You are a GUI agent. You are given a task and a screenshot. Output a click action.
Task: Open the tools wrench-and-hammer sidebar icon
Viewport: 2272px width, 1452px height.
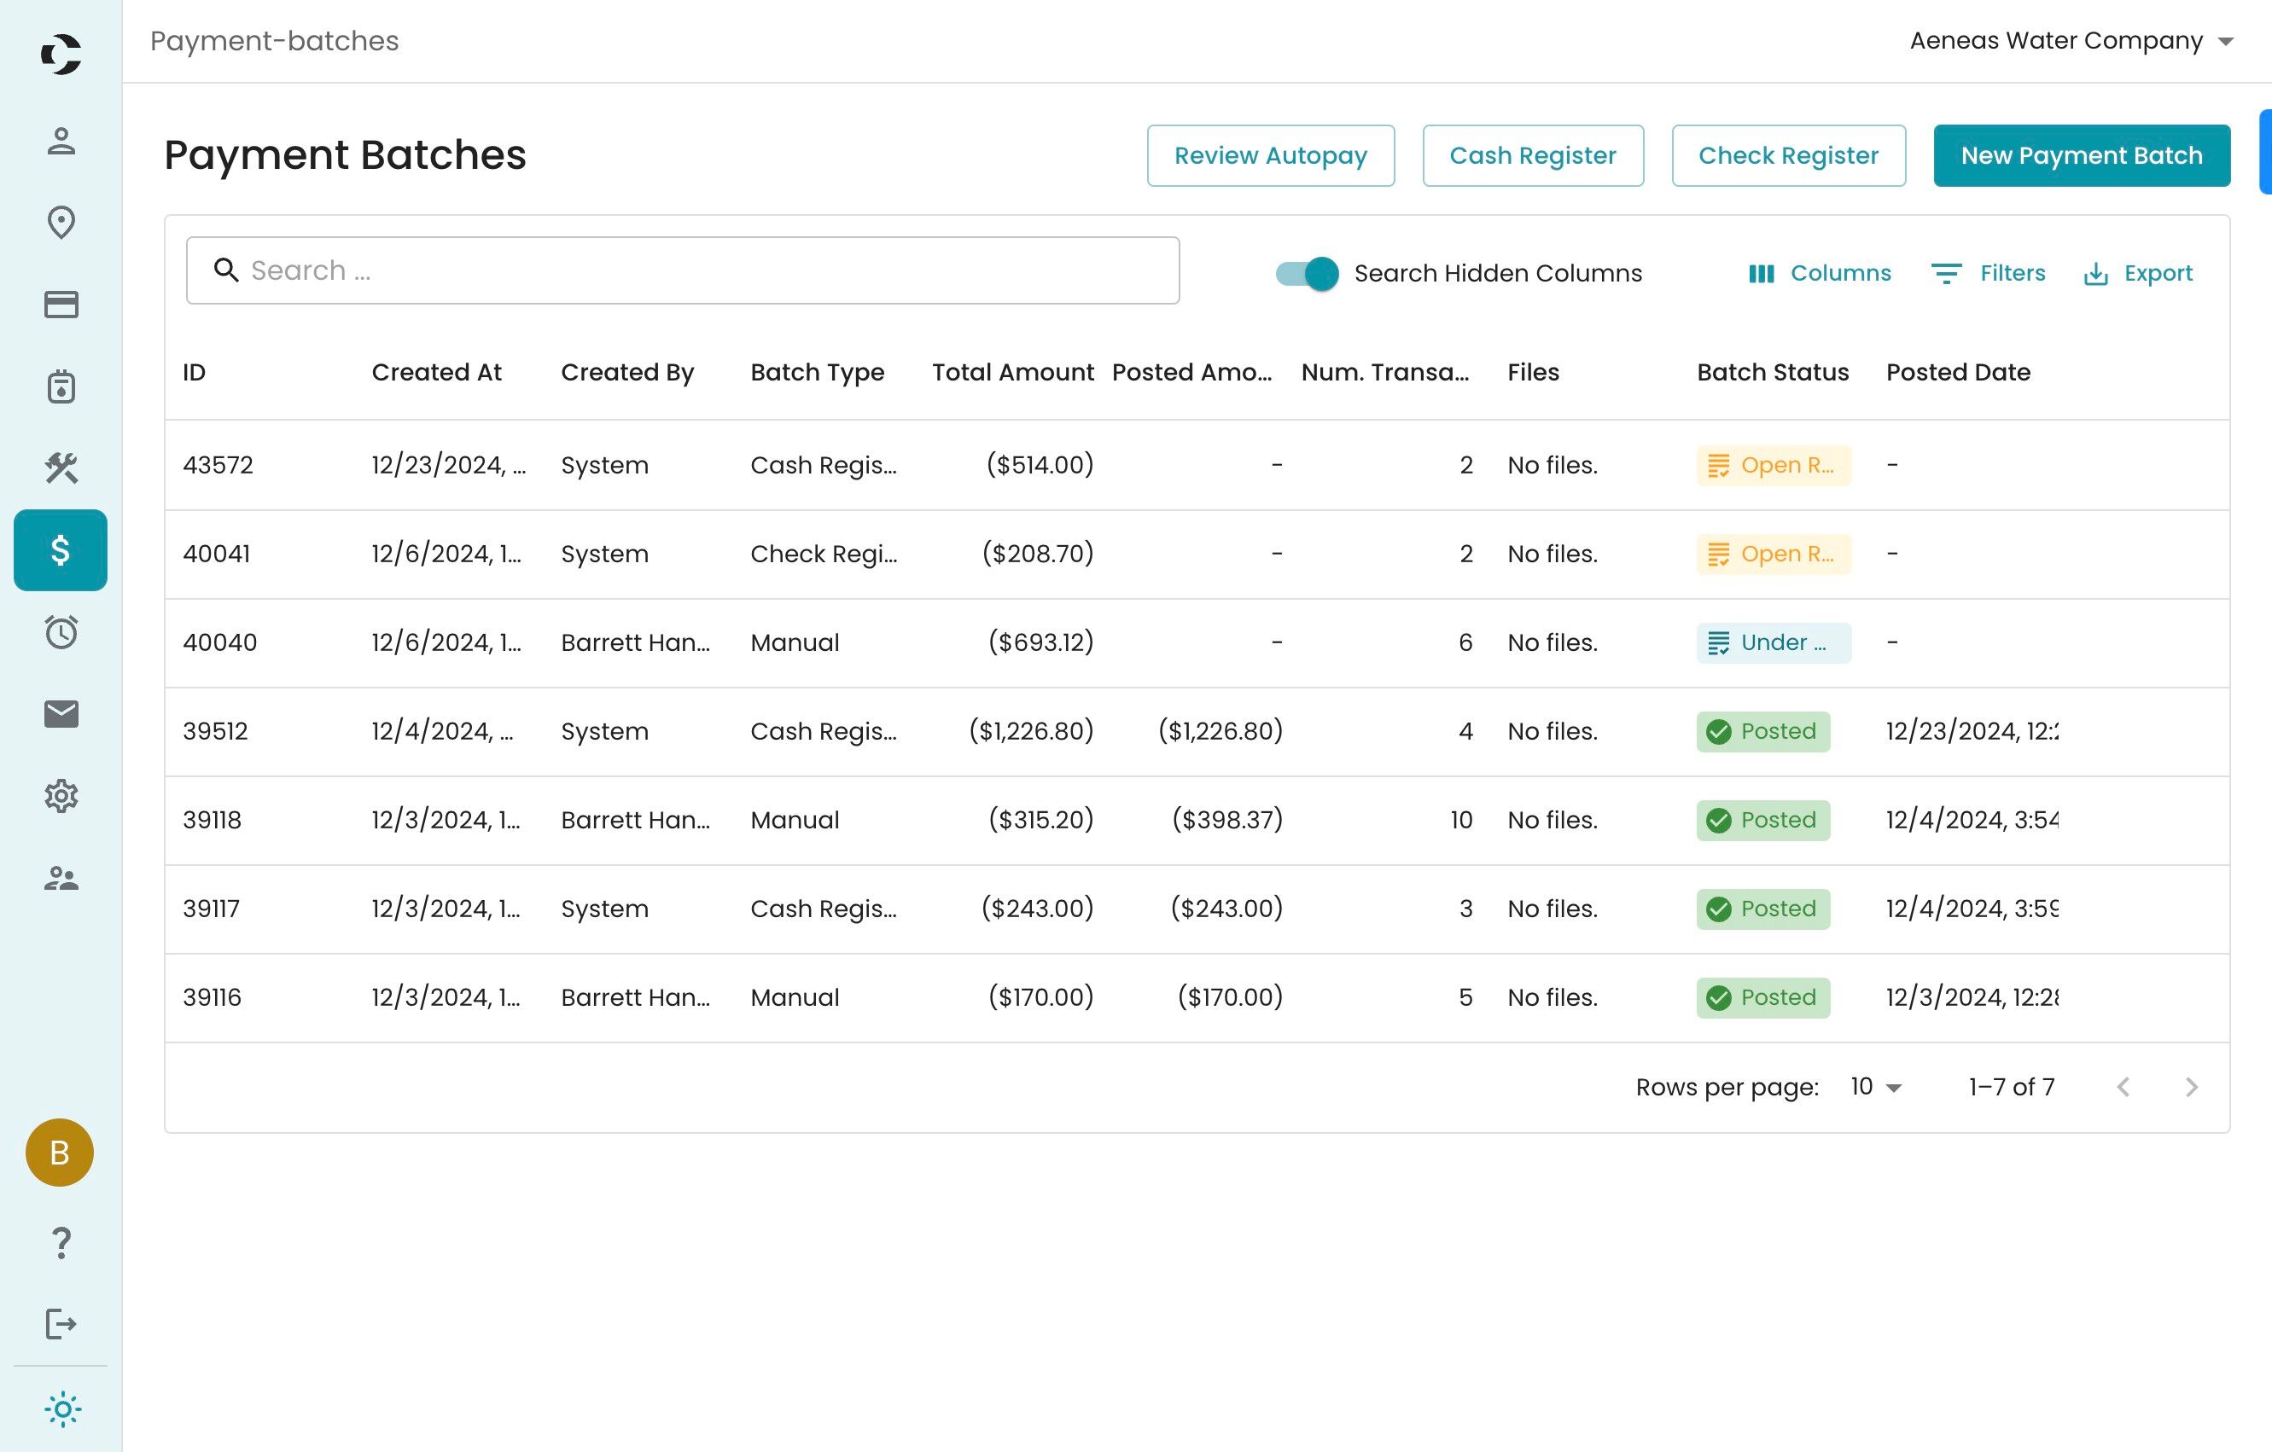[61, 468]
